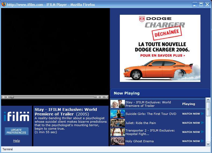212x153 pixels.
Task: Click the Suicide Girls thumbnail
Action: (117, 114)
